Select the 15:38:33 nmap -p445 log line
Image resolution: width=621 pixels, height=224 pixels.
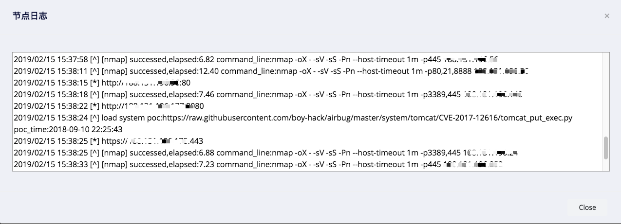click(258, 164)
